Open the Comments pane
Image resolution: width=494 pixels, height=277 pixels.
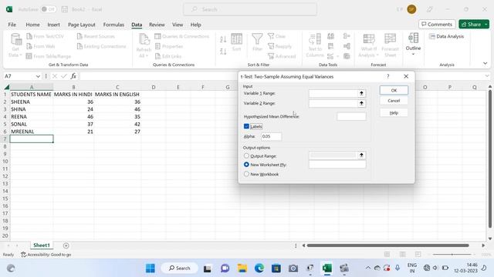437,24
